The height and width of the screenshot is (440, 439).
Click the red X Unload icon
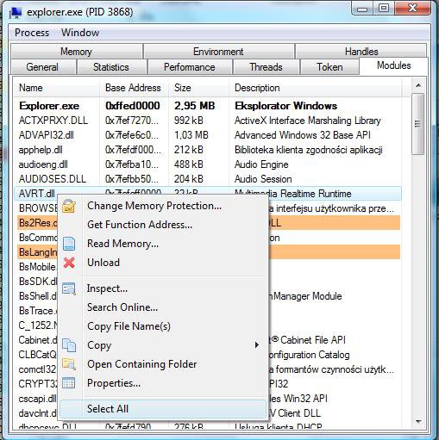[69, 263]
